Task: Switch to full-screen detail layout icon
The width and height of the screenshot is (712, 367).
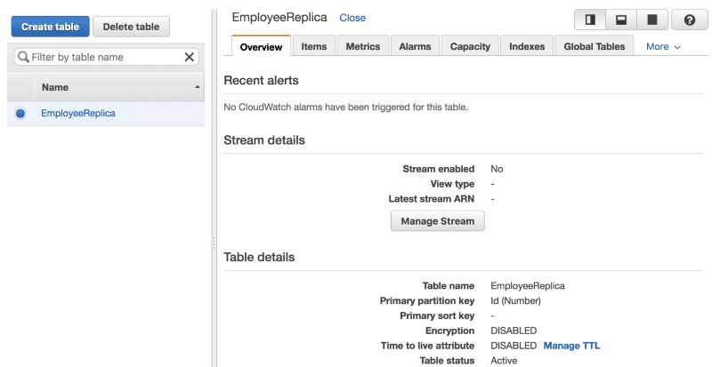Action: (x=651, y=20)
